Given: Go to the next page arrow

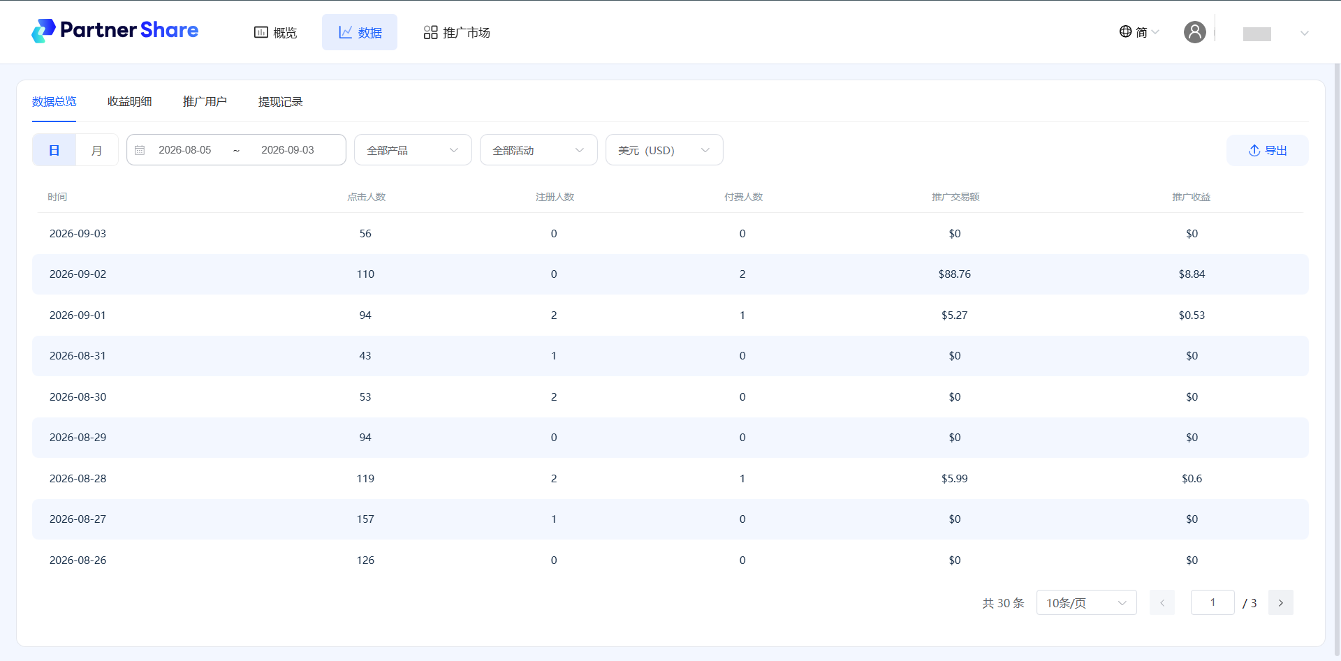Looking at the screenshot, I should click(1280, 602).
